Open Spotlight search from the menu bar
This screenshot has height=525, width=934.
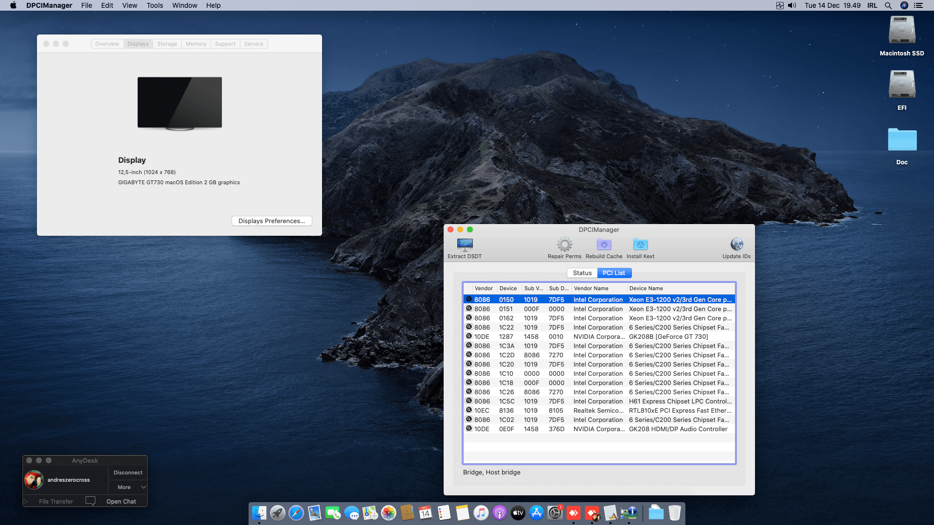(888, 5)
